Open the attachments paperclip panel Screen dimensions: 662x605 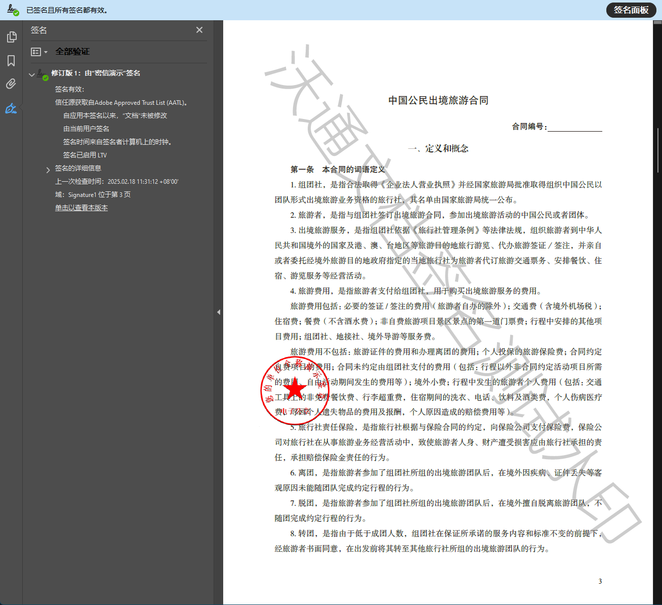[x=11, y=84]
